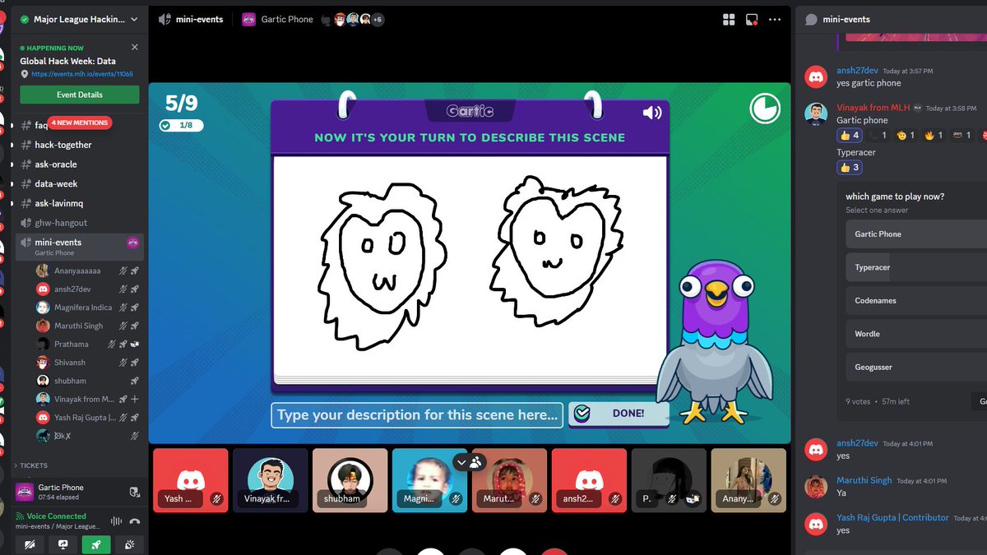Focus the scene description text field
The height and width of the screenshot is (555, 987).
tap(417, 415)
